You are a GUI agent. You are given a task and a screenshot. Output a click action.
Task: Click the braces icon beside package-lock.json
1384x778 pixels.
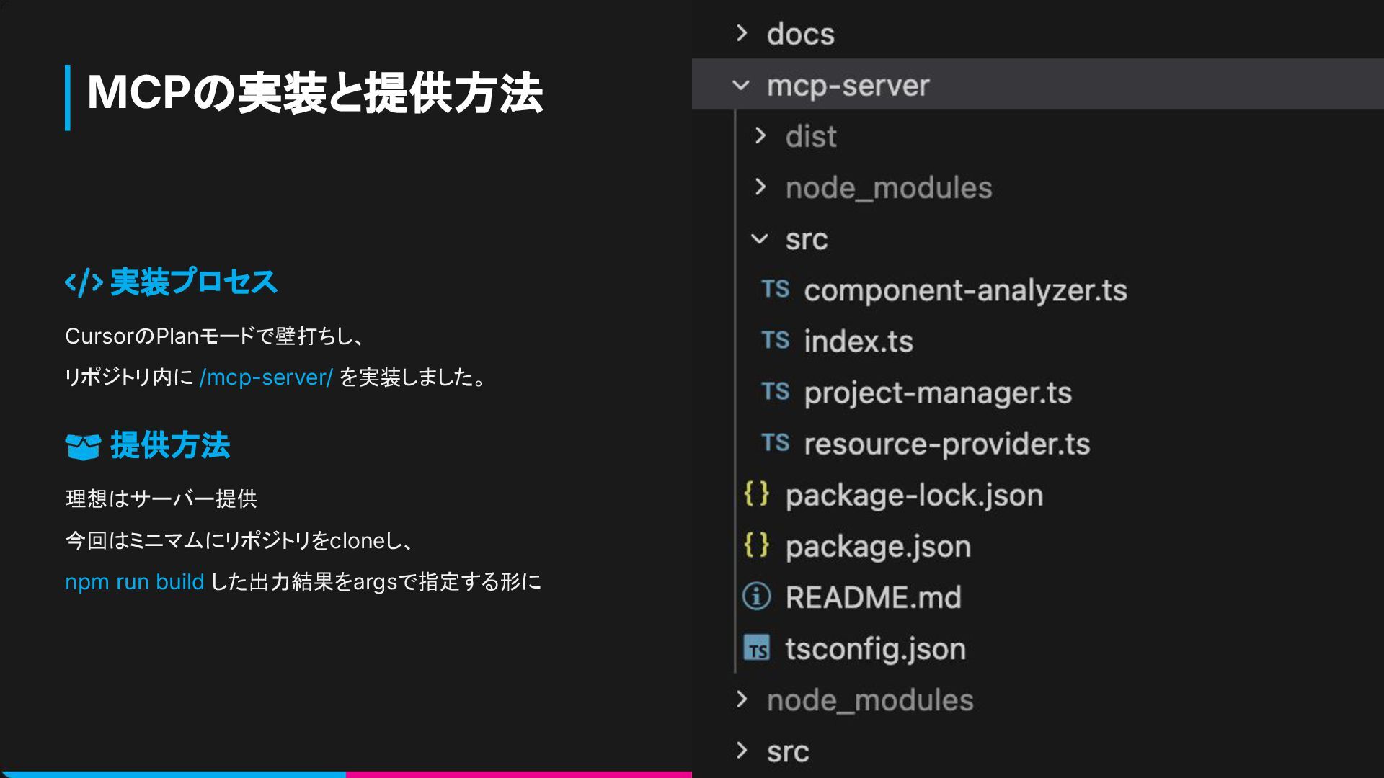coord(756,494)
